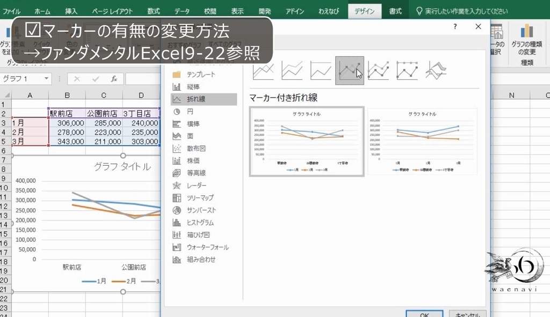Open the 数式 ribbon tab
This screenshot has width=550, height=317.
pos(154,11)
